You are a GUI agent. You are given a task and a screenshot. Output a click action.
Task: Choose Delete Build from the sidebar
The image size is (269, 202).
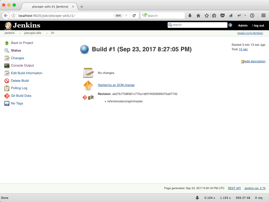20,81
